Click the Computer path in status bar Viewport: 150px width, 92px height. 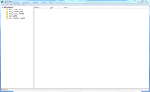pyautogui.click(x=4, y=90)
